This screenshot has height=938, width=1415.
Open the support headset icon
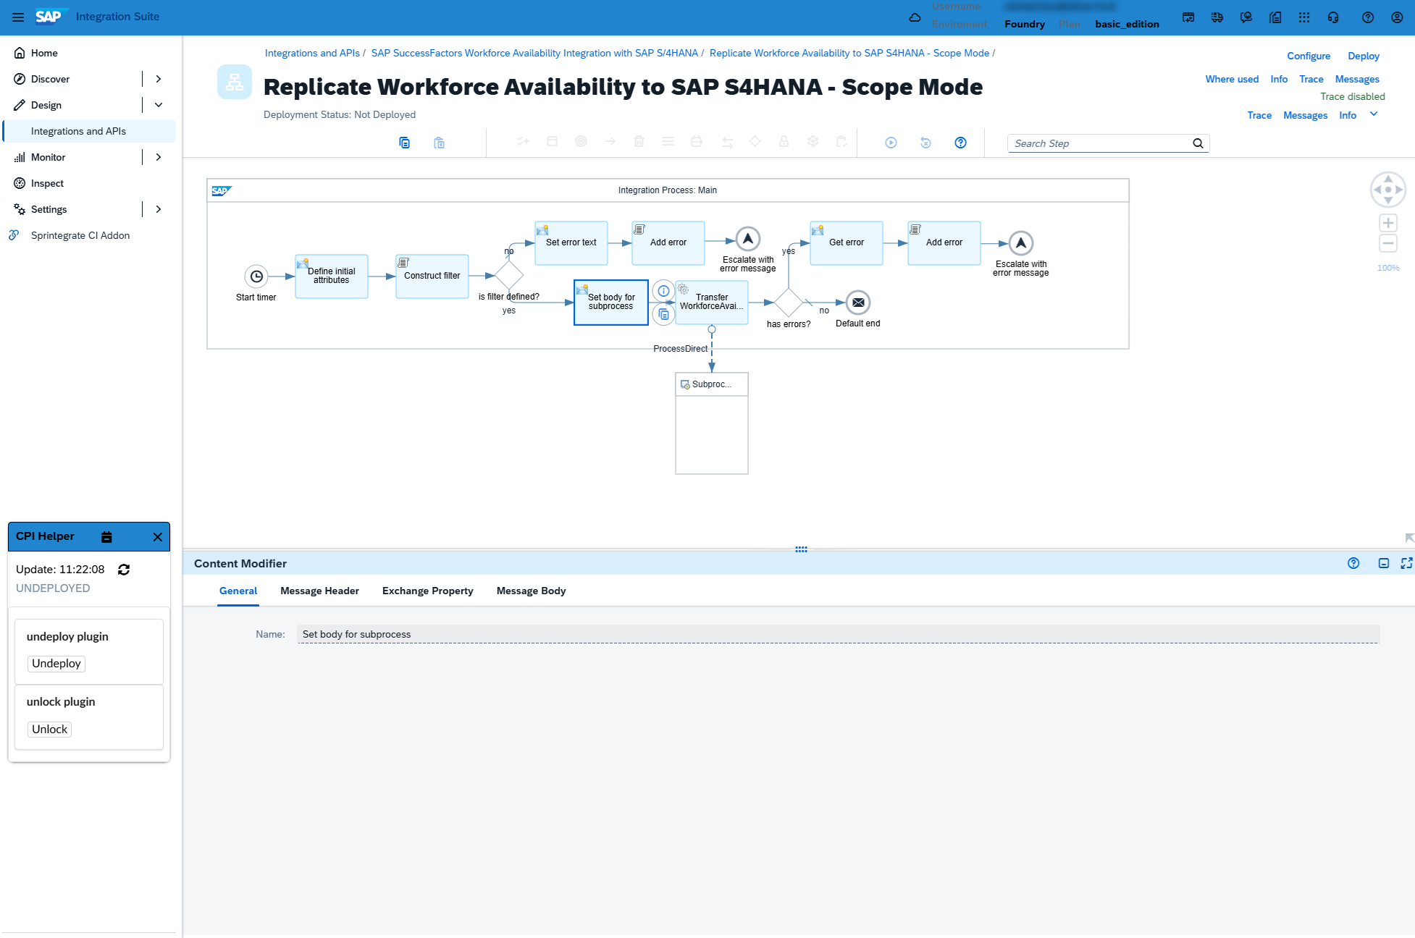[x=1333, y=17]
